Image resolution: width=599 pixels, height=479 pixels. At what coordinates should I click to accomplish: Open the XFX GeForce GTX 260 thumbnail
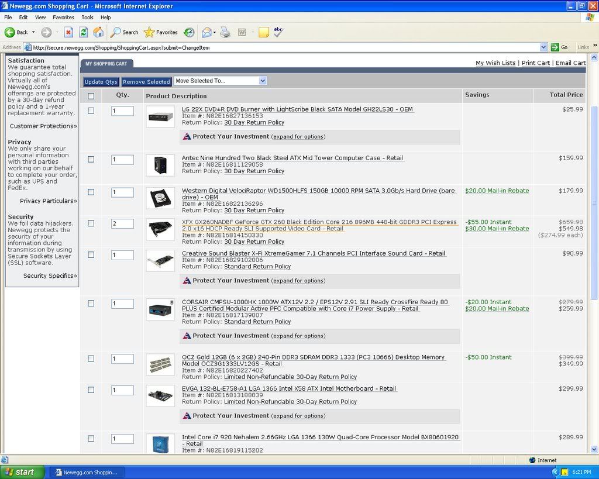click(x=160, y=229)
